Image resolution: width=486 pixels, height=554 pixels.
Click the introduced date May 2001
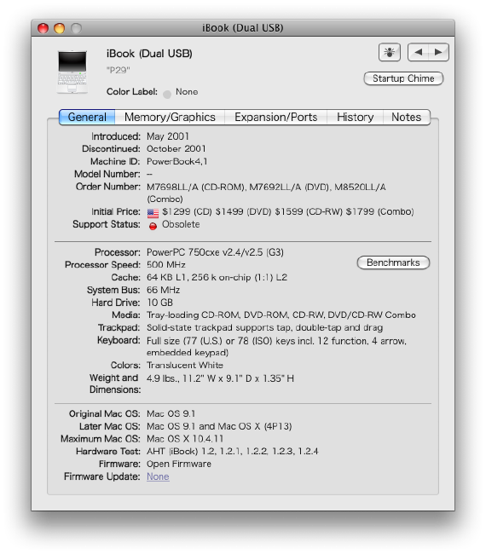point(168,136)
